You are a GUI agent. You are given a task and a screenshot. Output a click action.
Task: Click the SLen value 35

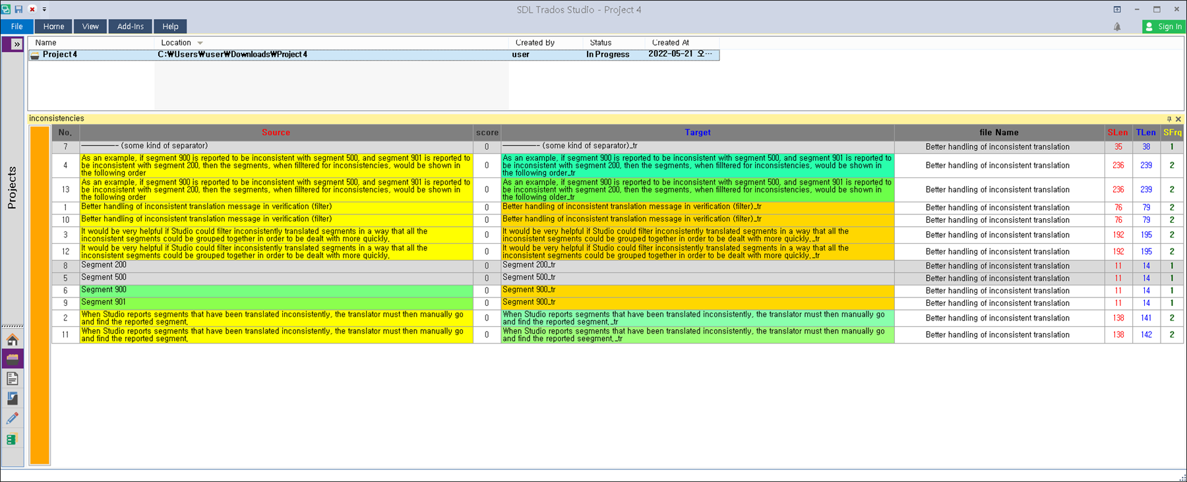(x=1118, y=147)
